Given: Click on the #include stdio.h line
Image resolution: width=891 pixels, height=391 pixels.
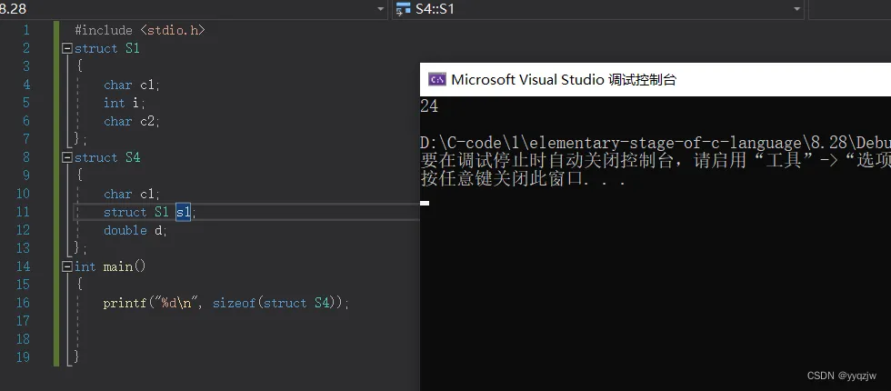Looking at the screenshot, I should pos(140,30).
